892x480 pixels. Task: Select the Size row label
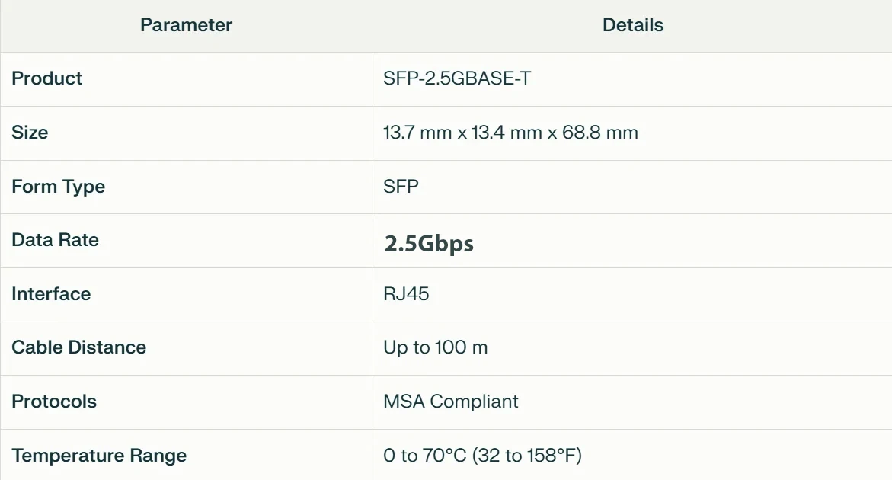click(30, 133)
